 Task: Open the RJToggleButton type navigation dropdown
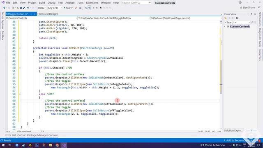click(114, 18)
